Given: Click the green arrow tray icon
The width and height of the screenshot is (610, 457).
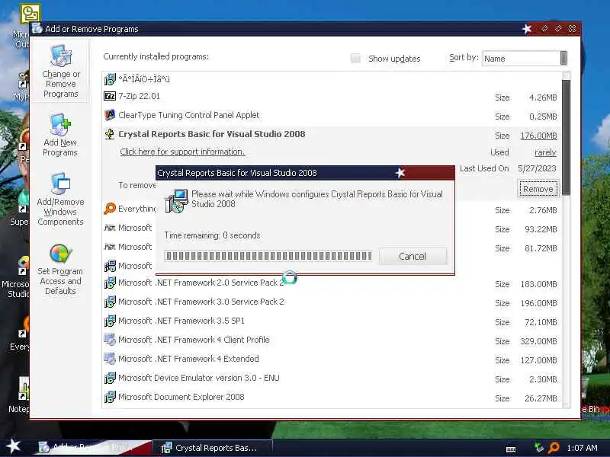Looking at the screenshot, I should [x=538, y=447].
